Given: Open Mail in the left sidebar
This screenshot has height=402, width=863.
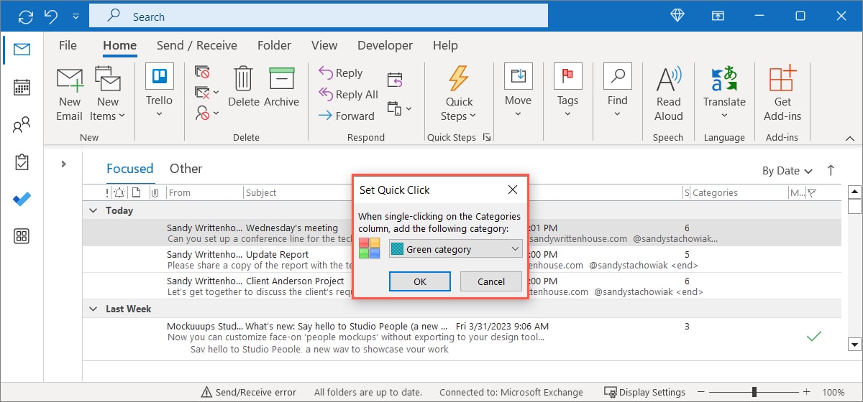Looking at the screenshot, I should [x=22, y=50].
